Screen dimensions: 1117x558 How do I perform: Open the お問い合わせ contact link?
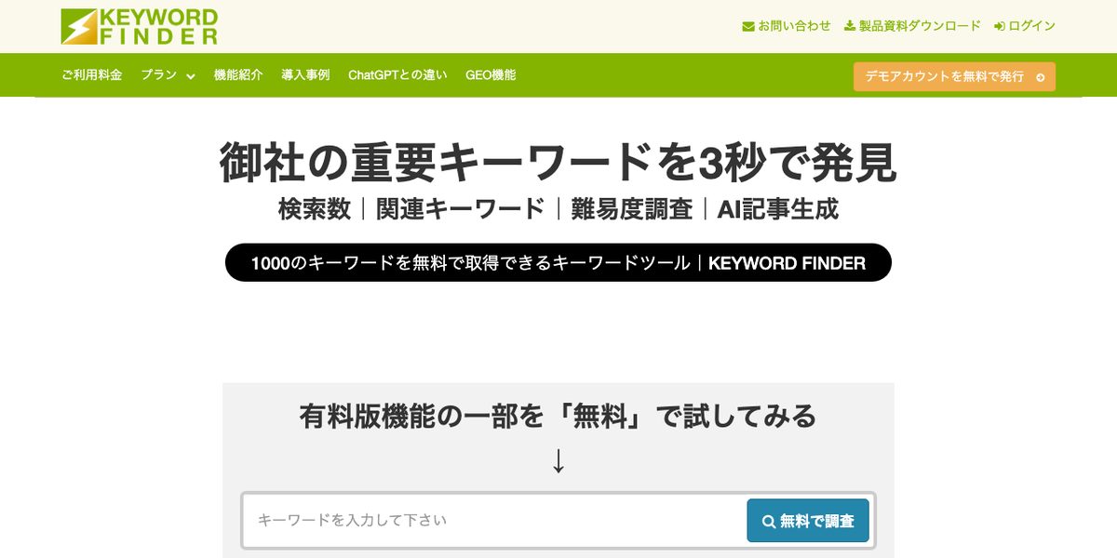click(x=787, y=26)
